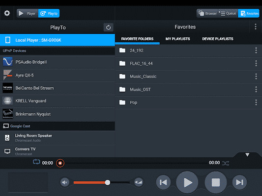This screenshot has height=196, width=262.
Task: Click the PSAudio BridgeII sine wave icon
Action: (8, 62)
